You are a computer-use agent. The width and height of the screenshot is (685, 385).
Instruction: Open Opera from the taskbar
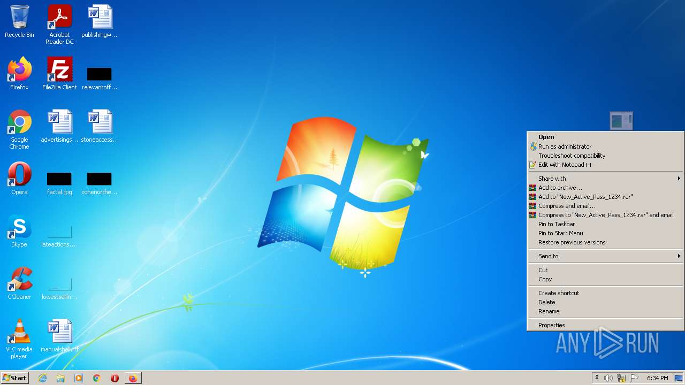tap(115, 378)
